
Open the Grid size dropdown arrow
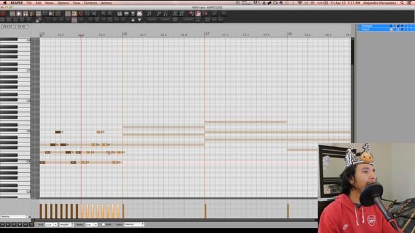point(56,225)
